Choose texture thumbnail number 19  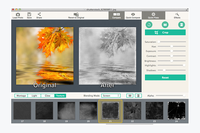pos(66,110)
